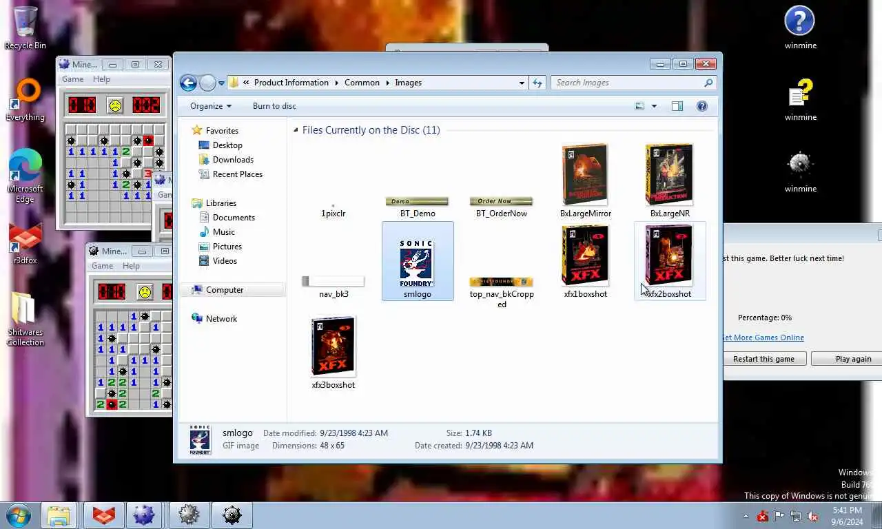The image size is (882, 529).
Task: Click the first gray mine taskbar icon
Action: 189,515
